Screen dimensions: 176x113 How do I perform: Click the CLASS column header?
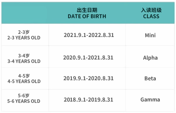tap(151, 16)
